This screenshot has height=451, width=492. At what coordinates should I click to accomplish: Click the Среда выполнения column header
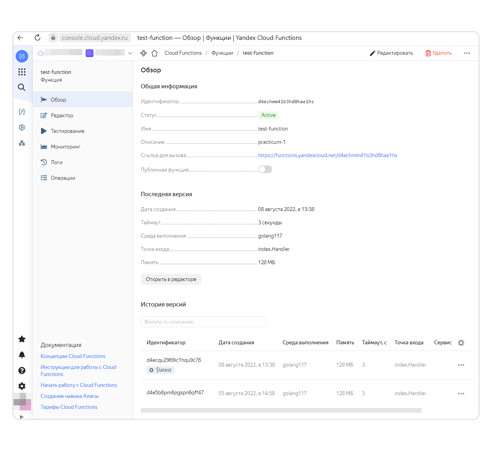(x=305, y=343)
